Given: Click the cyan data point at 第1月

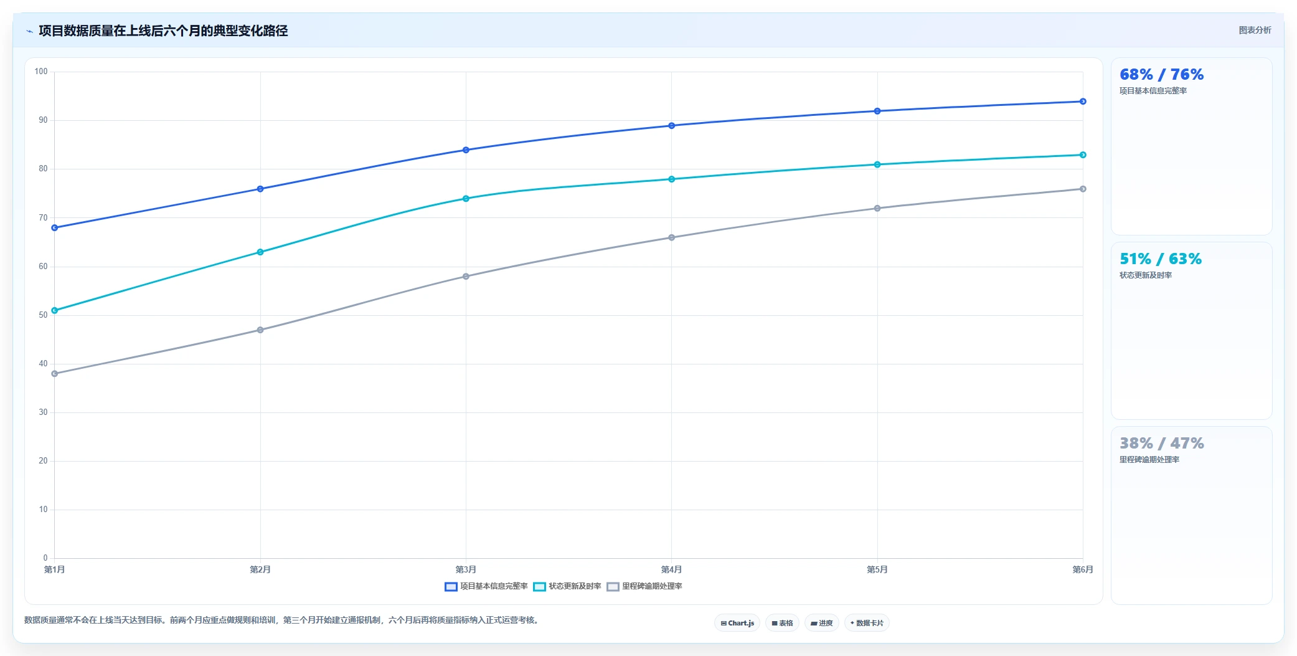Looking at the screenshot, I should point(55,310).
